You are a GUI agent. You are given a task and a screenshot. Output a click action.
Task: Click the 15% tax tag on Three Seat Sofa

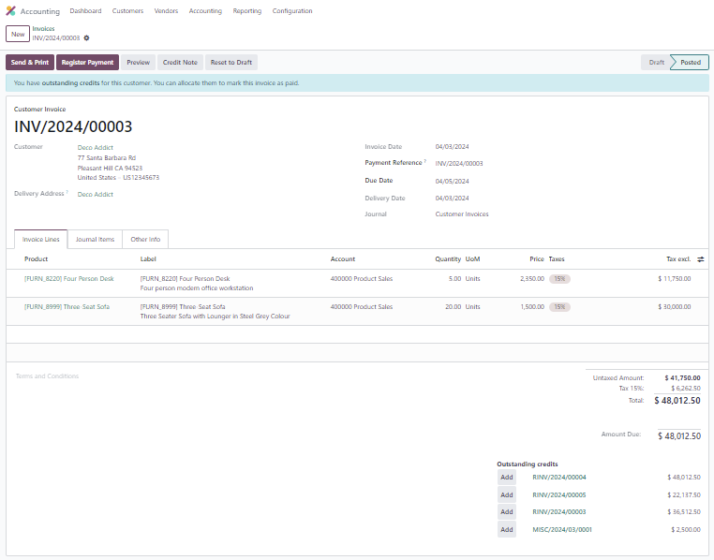(559, 307)
